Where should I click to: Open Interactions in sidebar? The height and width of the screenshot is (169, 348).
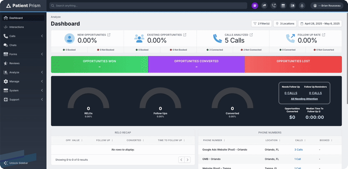(x=23, y=27)
